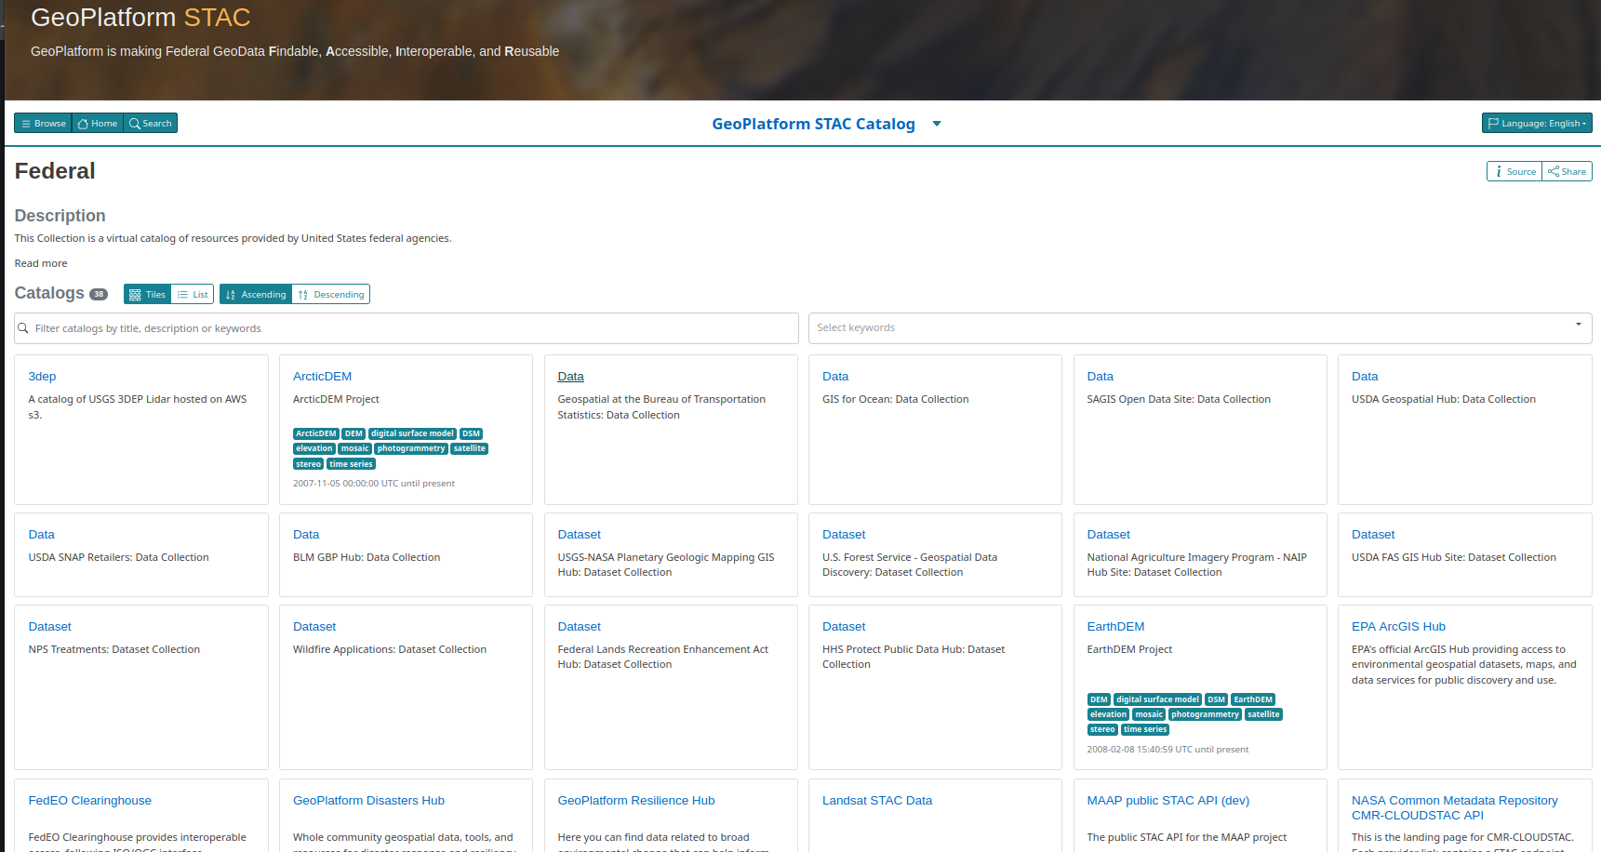Open the Browse menu button
The height and width of the screenshot is (852, 1601).
43,124
